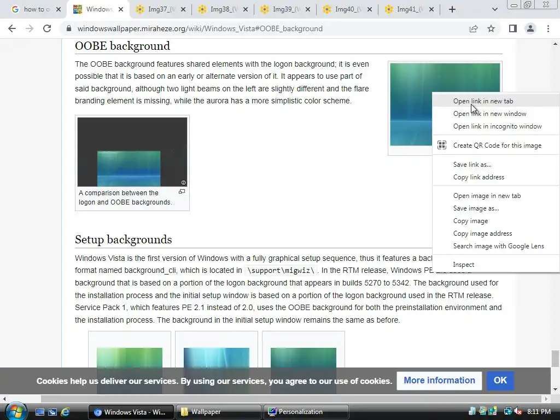
Task: Choose 'Open link in incognito window'
Action: coord(496,126)
